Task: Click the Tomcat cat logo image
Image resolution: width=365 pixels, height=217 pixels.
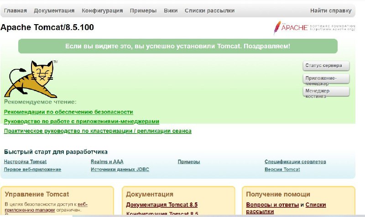Action: coord(31,79)
